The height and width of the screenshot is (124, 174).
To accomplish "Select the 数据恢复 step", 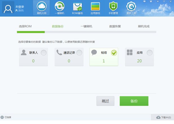I will pos(115,26).
